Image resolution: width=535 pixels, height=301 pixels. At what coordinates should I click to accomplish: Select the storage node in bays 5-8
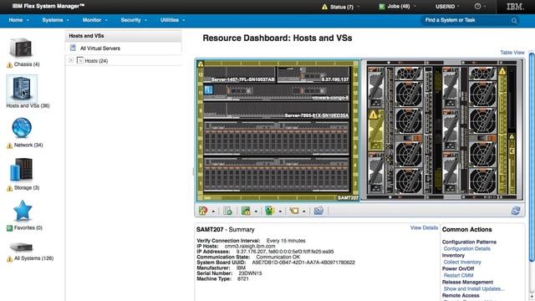point(277,138)
